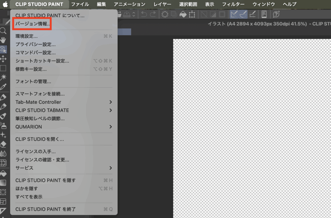This screenshot has height=218, width=331.
Task: Click the Undo arrow in command bar
Action: pos(144,14)
